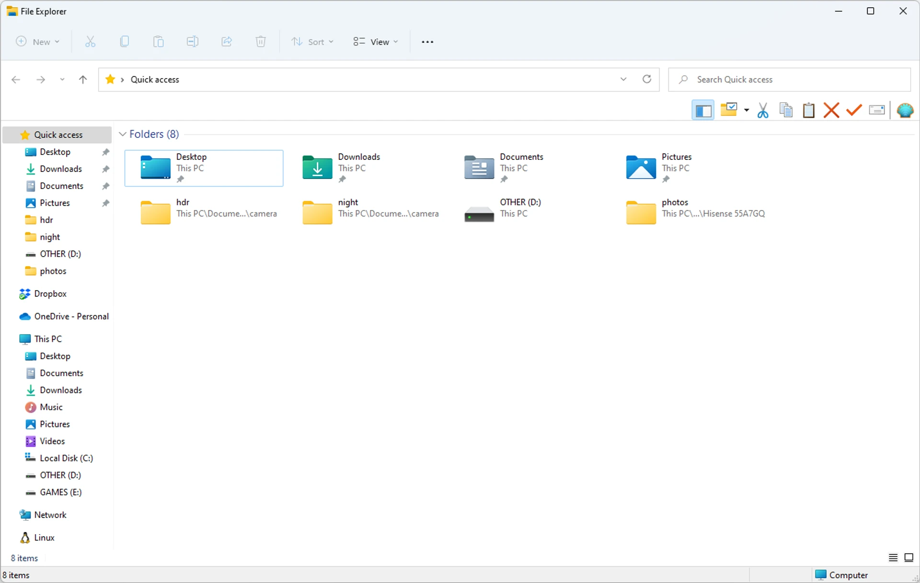Expand address bar history dropdown chevron
Viewport: 920px width, 583px height.
(x=623, y=79)
